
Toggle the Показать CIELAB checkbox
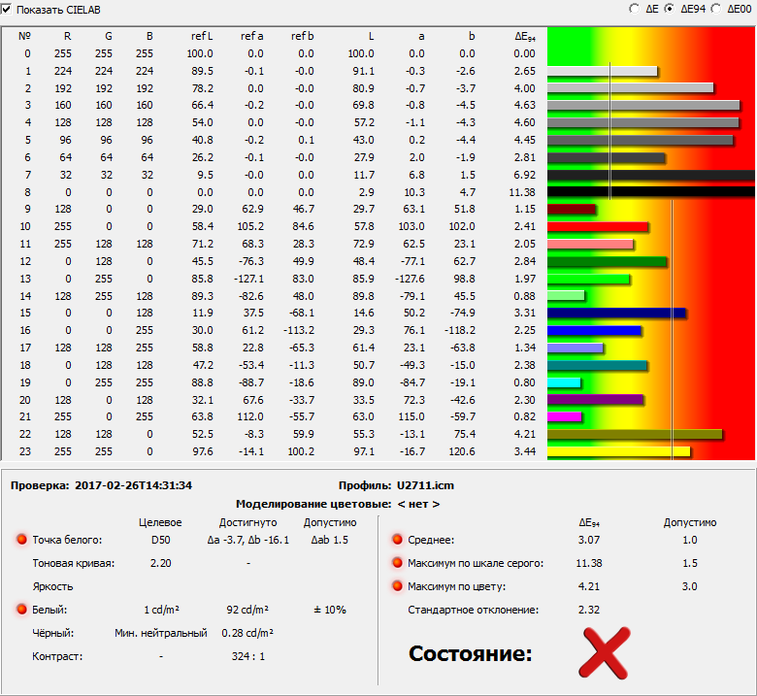(6, 9)
